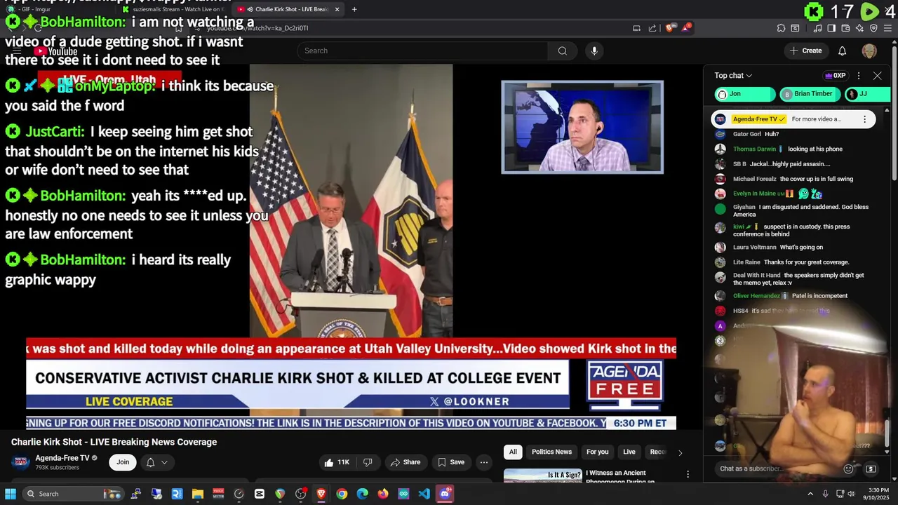Close the live chat panel
The image size is (898, 505).
click(x=877, y=76)
